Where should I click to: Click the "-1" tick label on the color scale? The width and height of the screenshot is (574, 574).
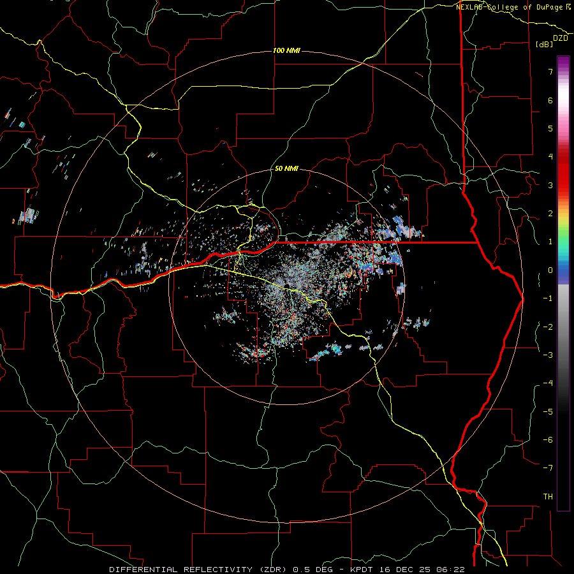[548, 298]
